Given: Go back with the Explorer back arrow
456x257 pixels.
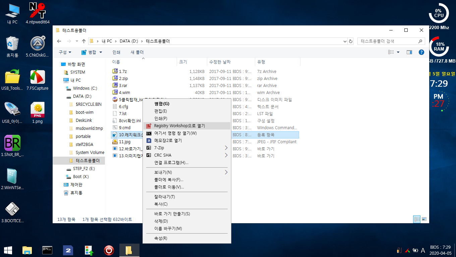Looking at the screenshot, I should pos(59,41).
